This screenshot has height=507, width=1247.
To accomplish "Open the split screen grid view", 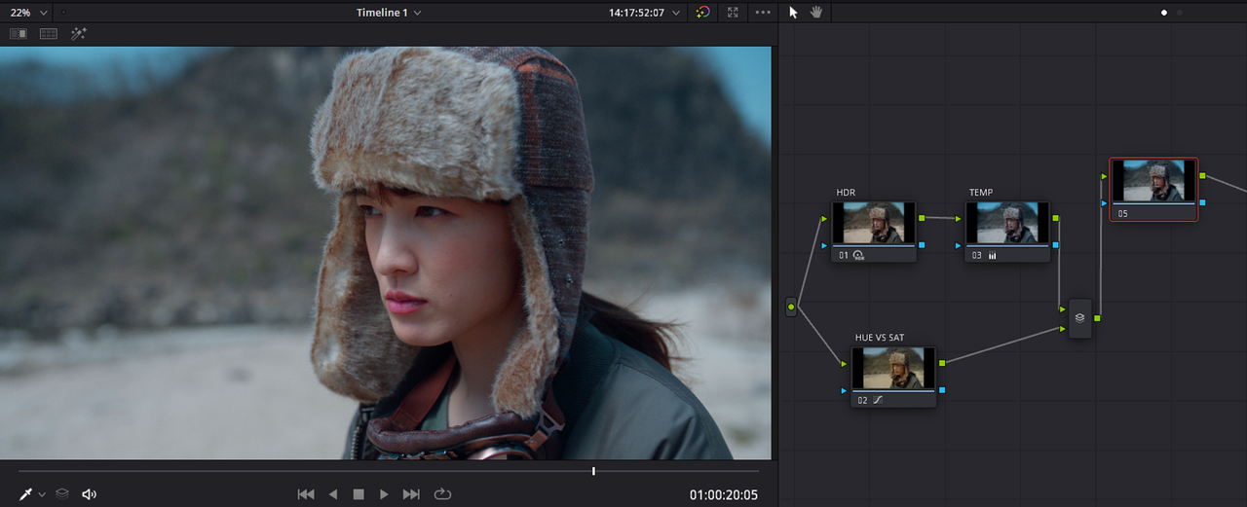I will click(x=49, y=33).
